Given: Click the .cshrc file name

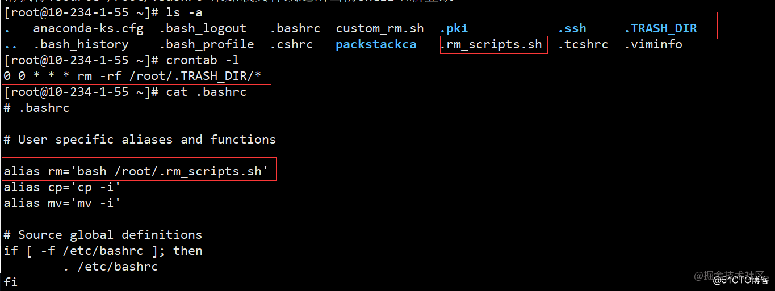Looking at the screenshot, I should [x=291, y=44].
